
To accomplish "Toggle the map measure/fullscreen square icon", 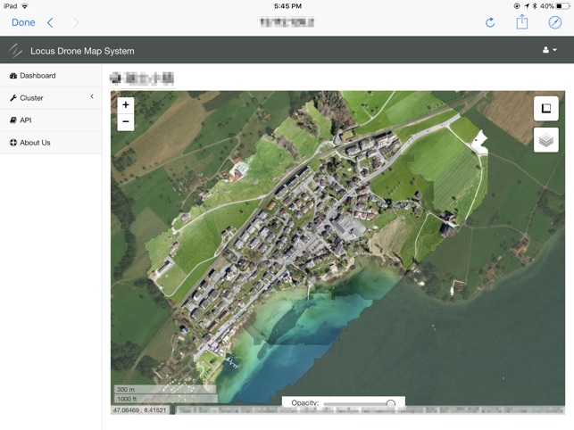I will pos(545,108).
